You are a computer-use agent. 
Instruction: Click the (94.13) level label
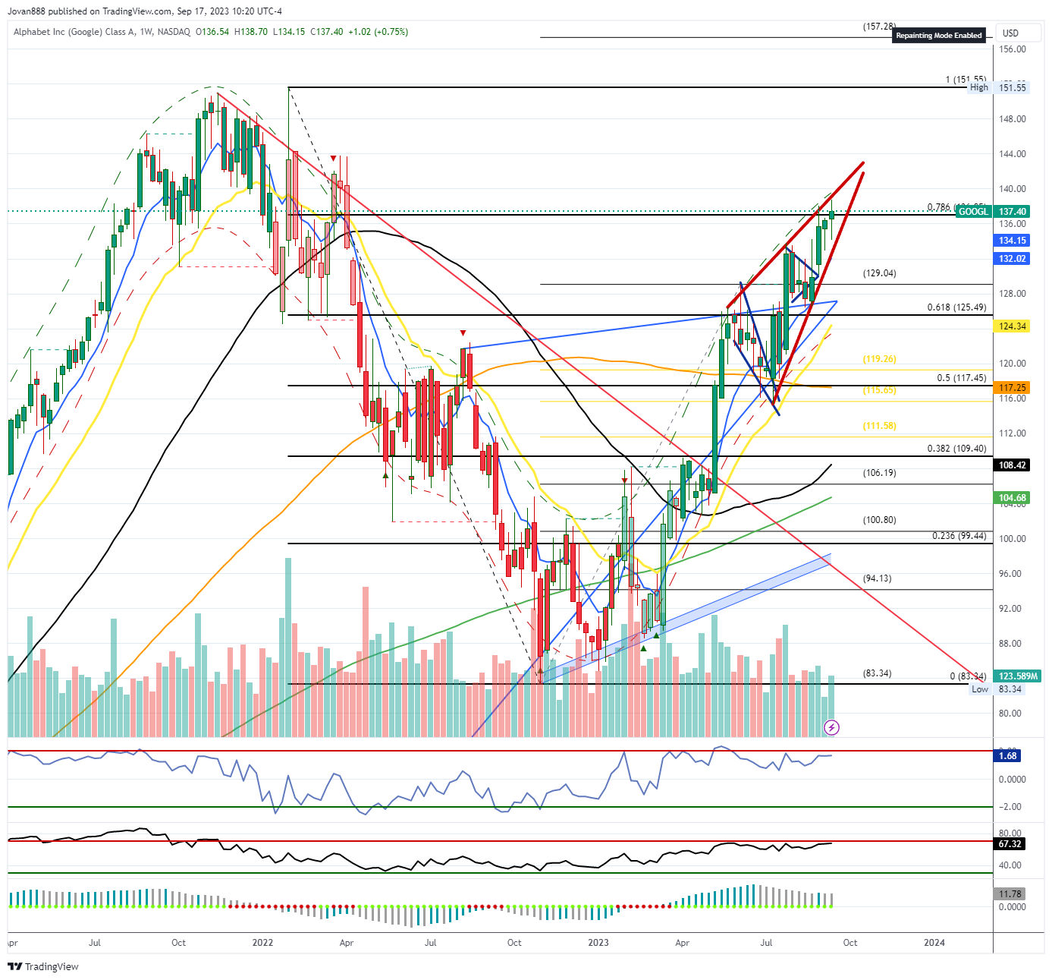tap(877, 578)
